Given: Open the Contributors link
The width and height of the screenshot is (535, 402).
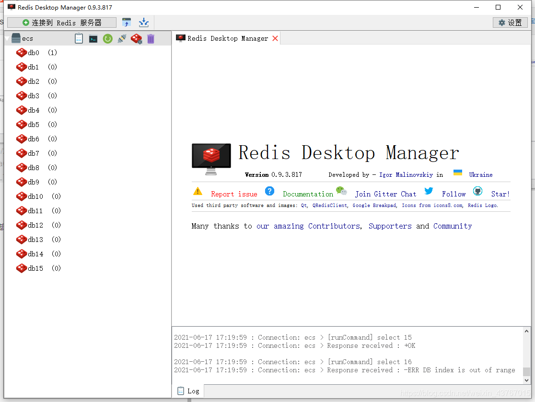Looking at the screenshot, I should [334, 226].
